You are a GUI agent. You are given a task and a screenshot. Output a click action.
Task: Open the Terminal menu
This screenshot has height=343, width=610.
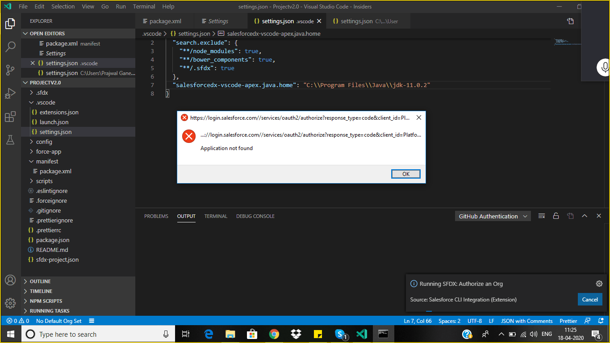coord(144,6)
